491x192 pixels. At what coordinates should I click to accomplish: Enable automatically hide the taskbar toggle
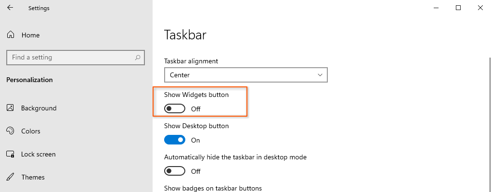click(x=175, y=171)
